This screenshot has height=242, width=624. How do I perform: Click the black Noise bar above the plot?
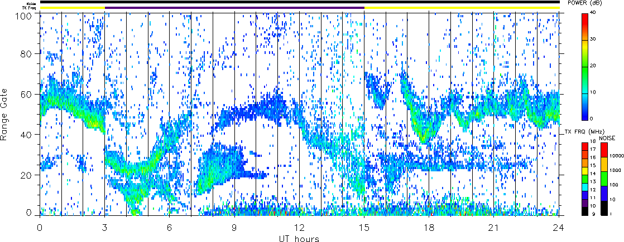(299, 2)
